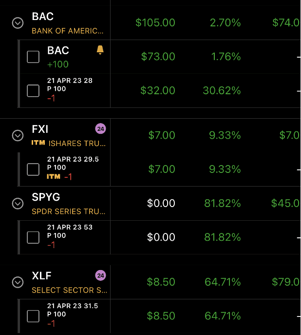This screenshot has height=335, width=301.
Task: Tick the BAC 28 put option checkbox
Action: pos(33,90)
